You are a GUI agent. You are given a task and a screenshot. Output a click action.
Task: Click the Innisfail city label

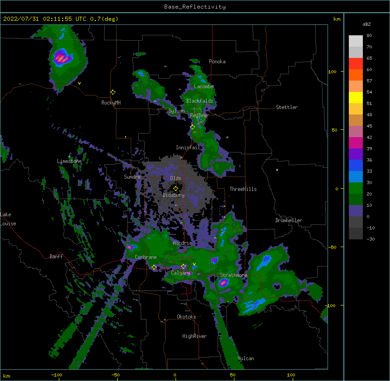[x=188, y=148]
